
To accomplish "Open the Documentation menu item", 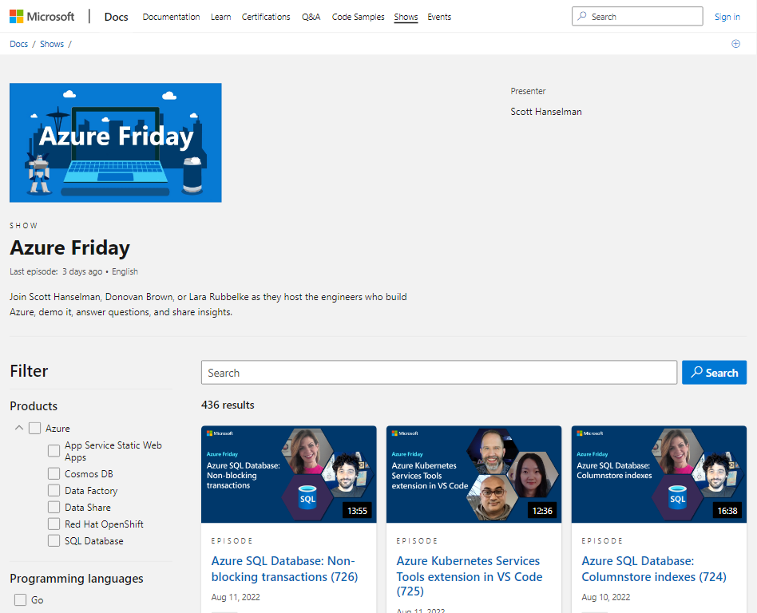I will click(171, 17).
